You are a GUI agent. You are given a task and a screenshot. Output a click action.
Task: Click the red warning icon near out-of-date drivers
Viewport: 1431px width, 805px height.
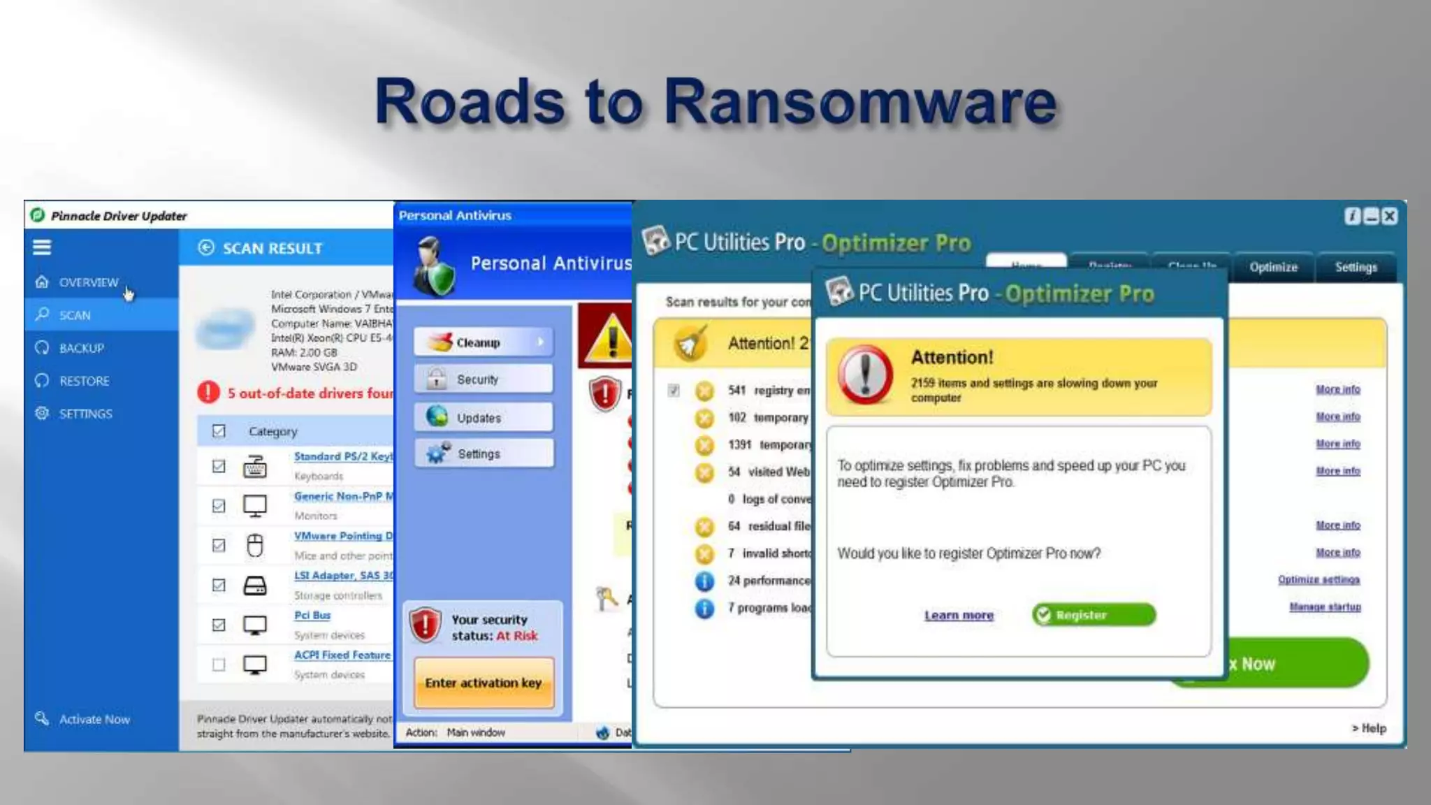coord(208,393)
